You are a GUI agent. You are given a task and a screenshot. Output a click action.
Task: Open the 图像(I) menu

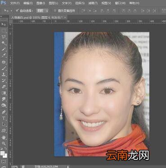pyautogui.click(x=40, y=3)
